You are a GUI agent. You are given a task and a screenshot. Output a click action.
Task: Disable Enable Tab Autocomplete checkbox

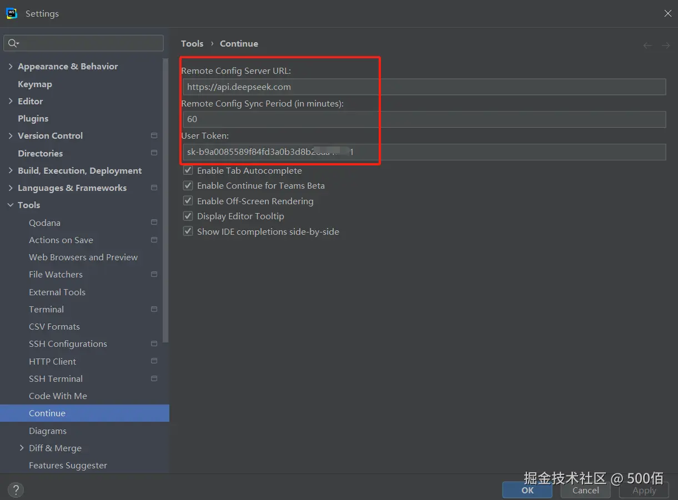[188, 170]
